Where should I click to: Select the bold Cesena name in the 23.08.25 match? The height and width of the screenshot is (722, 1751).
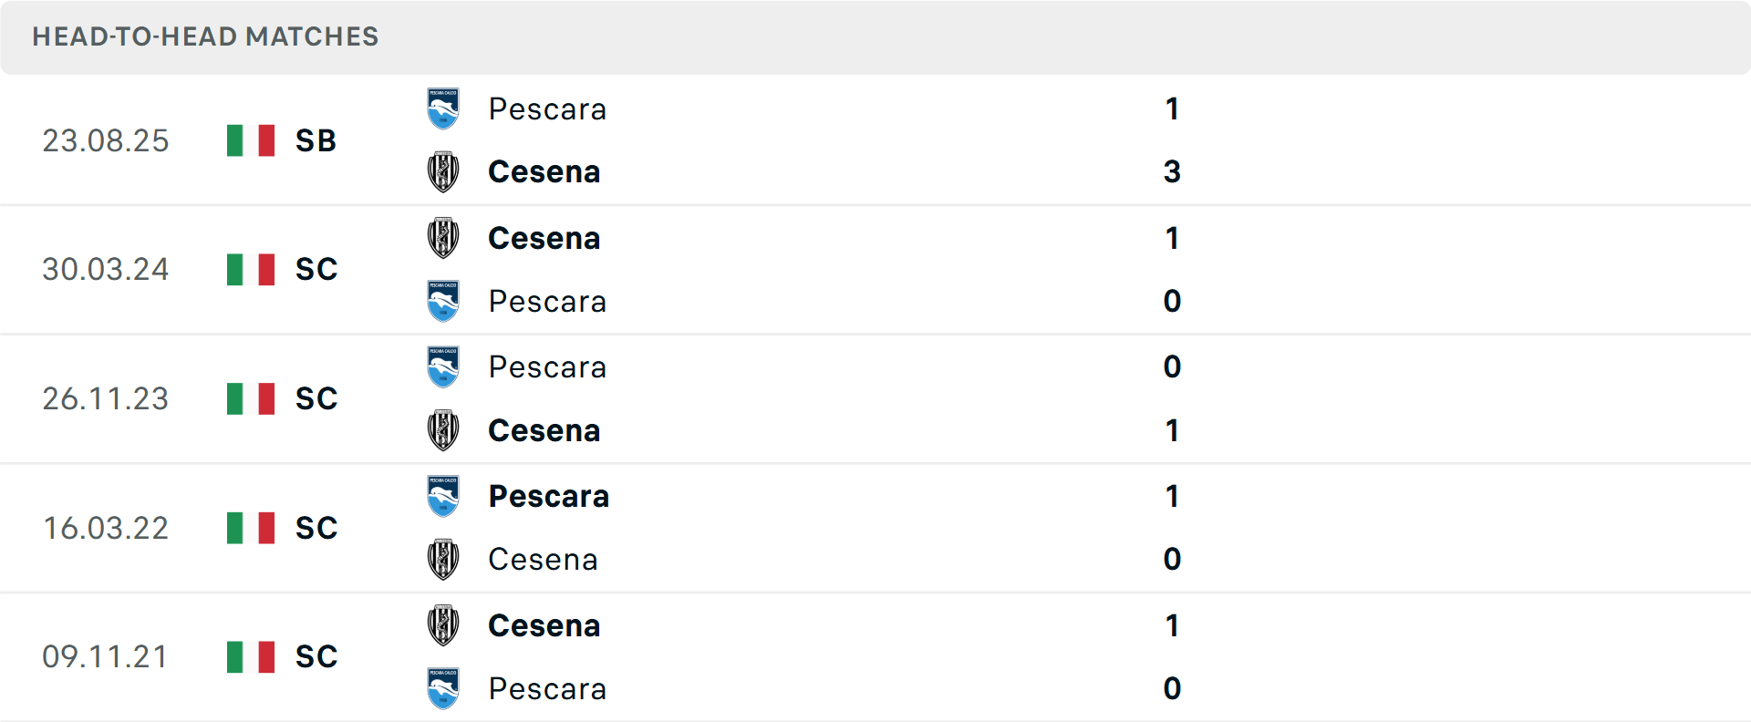coord(544,171)
